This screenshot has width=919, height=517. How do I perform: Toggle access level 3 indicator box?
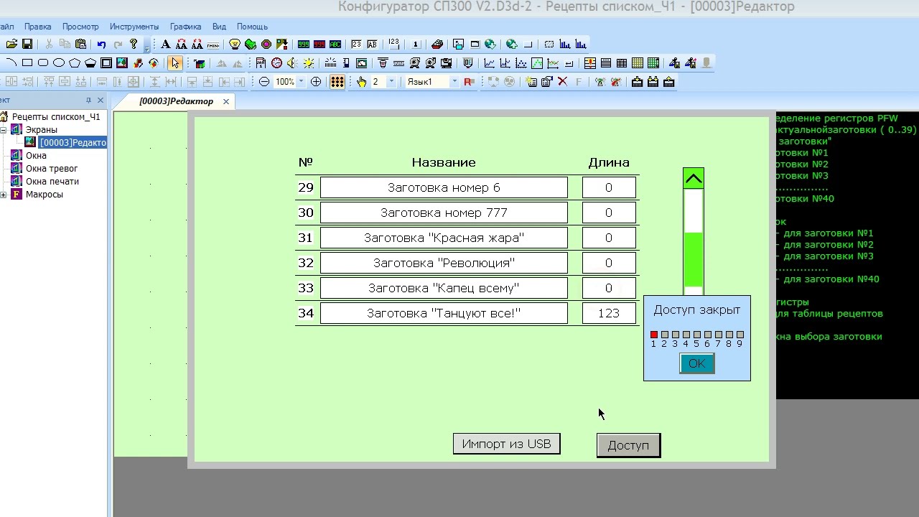point(676,335)
